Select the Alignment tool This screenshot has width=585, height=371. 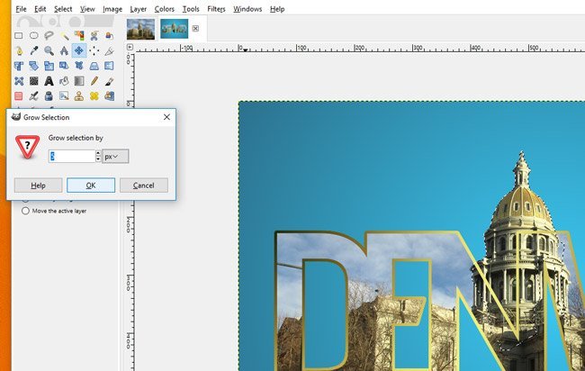[x=94, y=50]
